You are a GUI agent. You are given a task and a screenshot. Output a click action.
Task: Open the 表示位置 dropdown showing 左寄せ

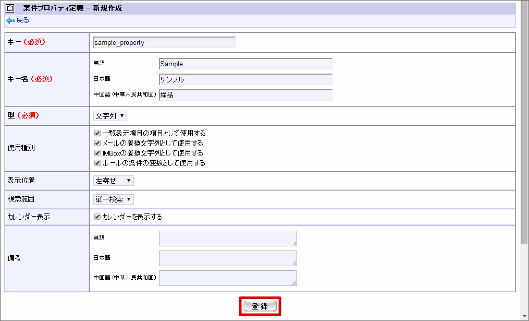pos(114,181)
